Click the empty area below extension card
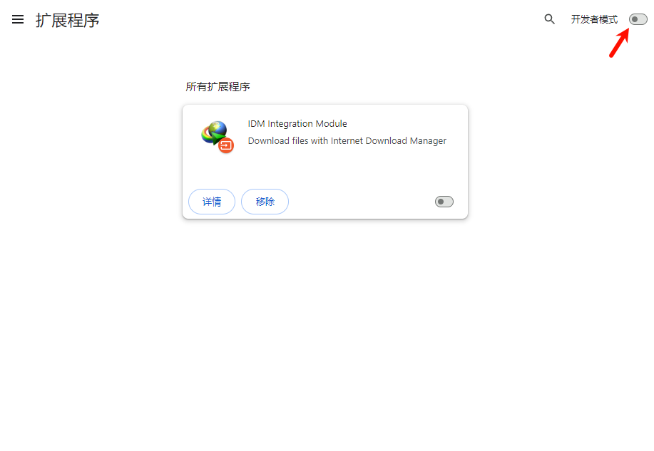Screen dimensions: 654x451 [325, 321]
